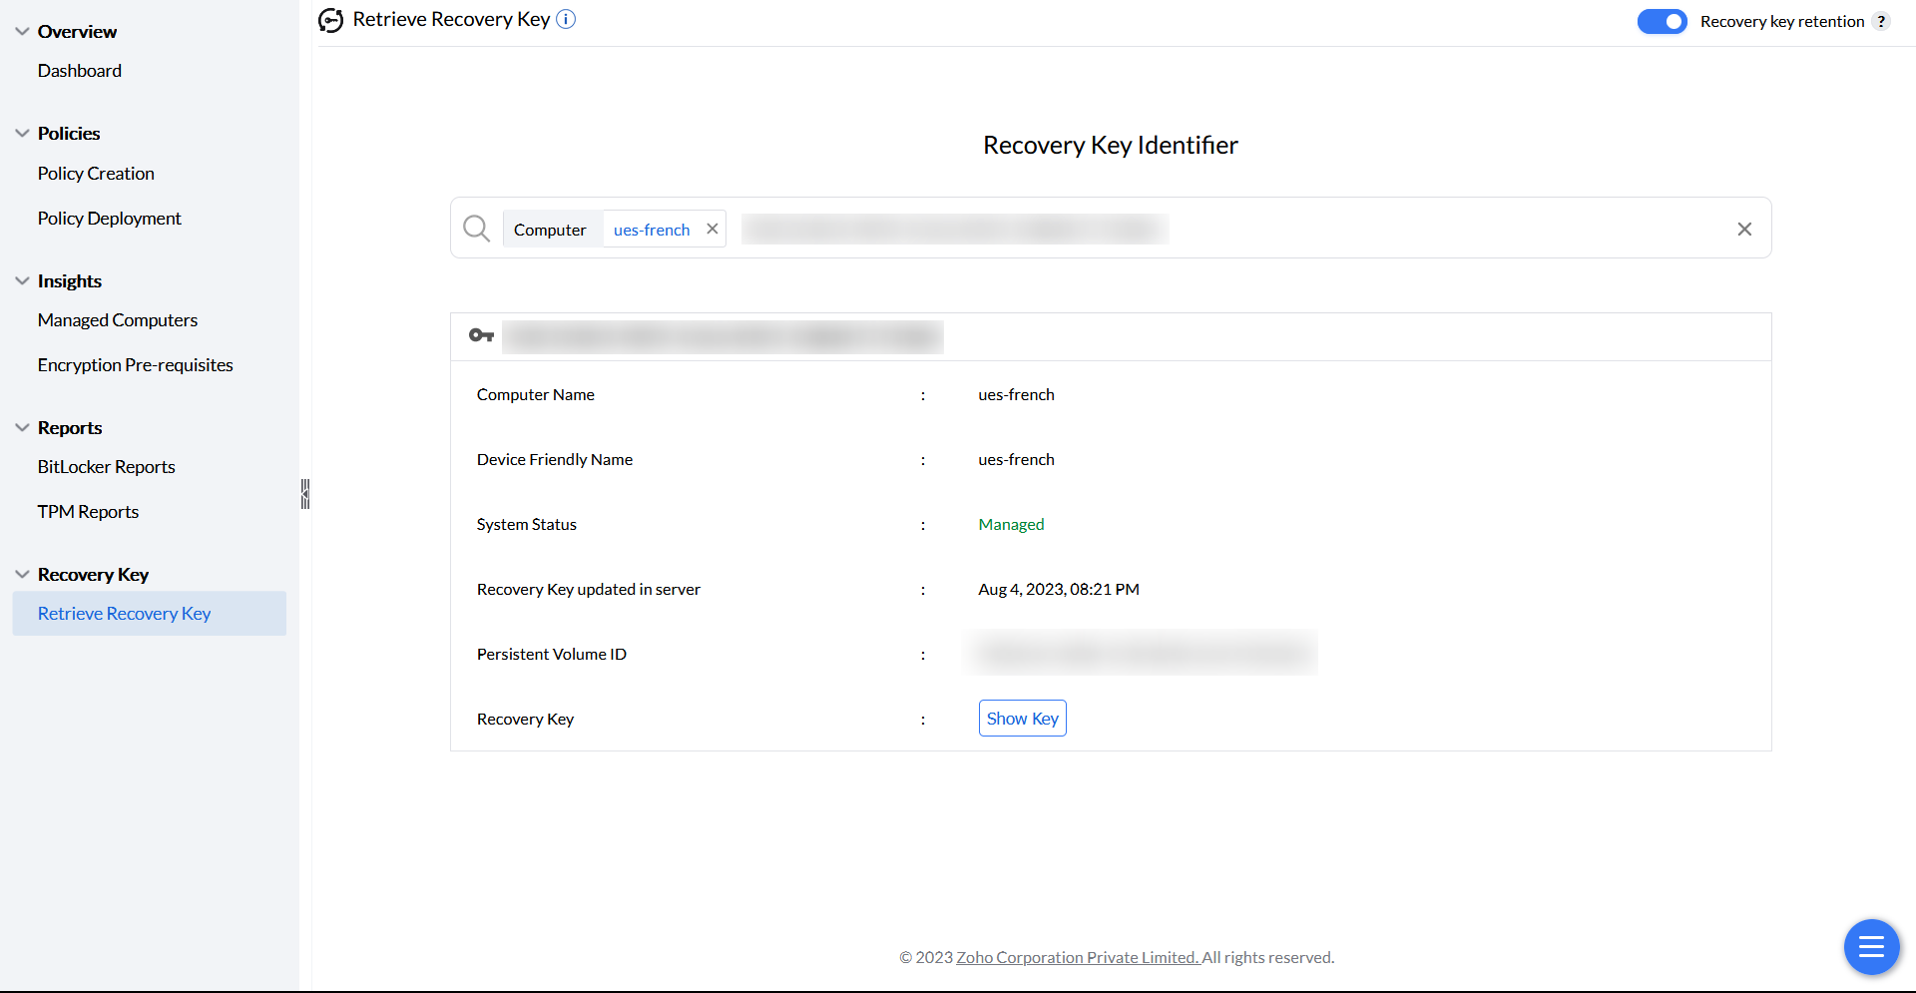Click the Retrieve Recovery Key header icon

click(330, 20)
